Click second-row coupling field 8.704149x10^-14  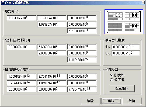(22, 83)
